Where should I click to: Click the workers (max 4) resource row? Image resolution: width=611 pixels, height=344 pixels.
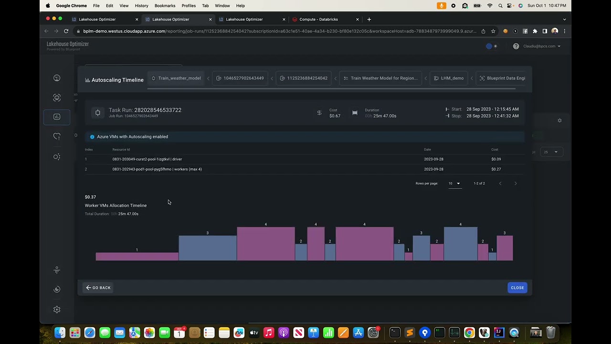pos(305,169)
